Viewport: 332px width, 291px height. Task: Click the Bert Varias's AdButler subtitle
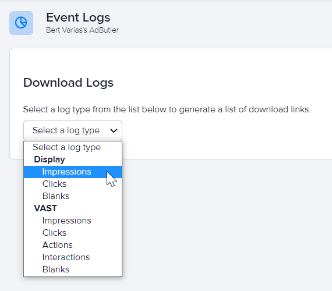[x=82, y=30]
